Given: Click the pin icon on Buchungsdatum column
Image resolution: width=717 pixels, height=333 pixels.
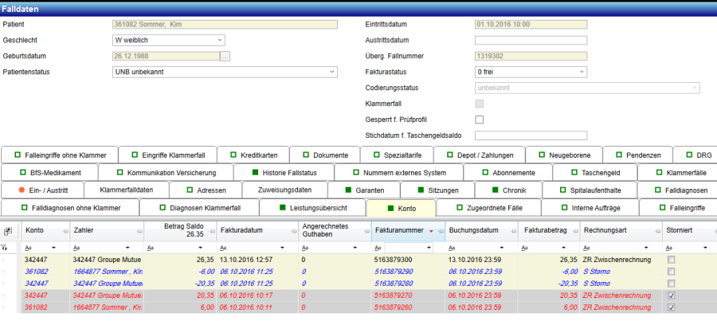Looking at the screenshot, I should click(x=513, y=231).
